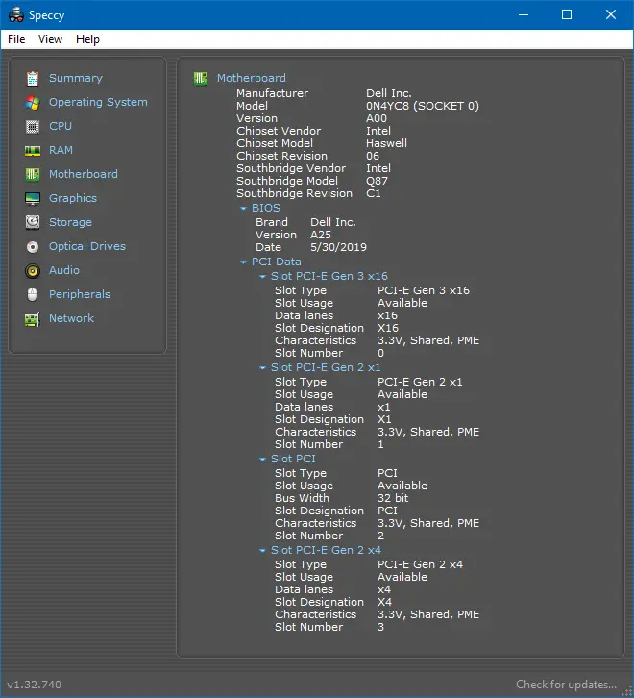Open the CPU section label
This screenshot has width=634, height=698.
[x=61, y=126]
